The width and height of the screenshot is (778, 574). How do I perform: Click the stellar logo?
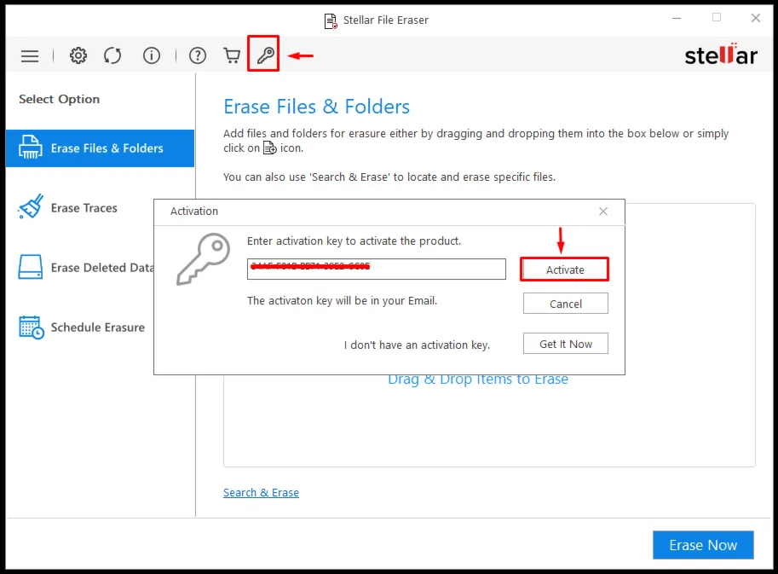click(x=721, y=55)
